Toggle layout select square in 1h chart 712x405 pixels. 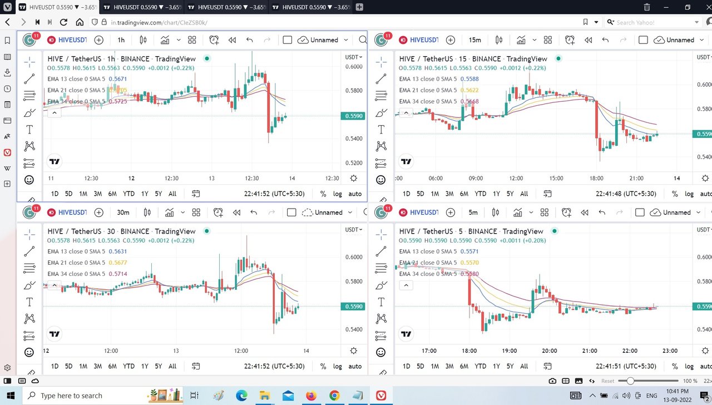(x=288, y=40)
